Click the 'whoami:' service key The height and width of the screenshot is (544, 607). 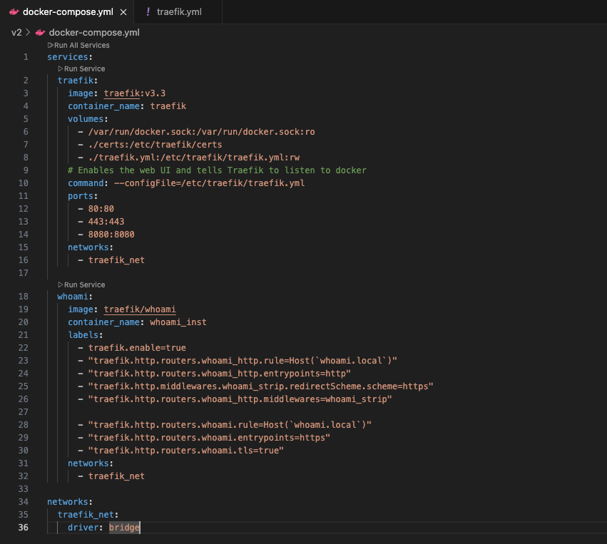[x=75, y=297]
